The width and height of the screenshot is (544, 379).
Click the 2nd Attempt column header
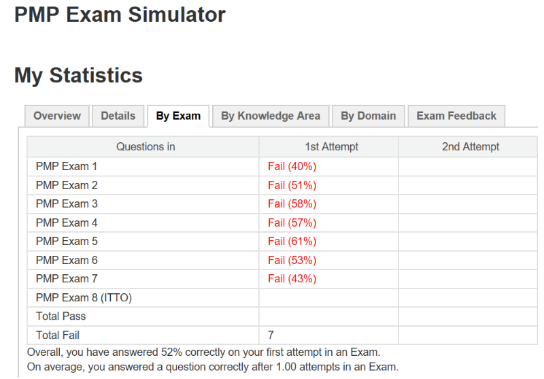[x=471, y=147]
